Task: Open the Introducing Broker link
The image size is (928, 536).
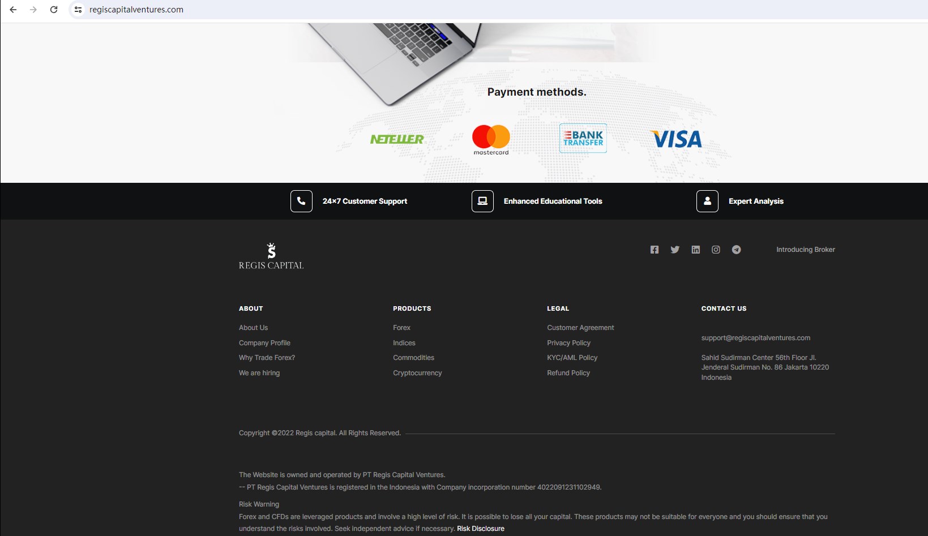Action: (806, 250)
